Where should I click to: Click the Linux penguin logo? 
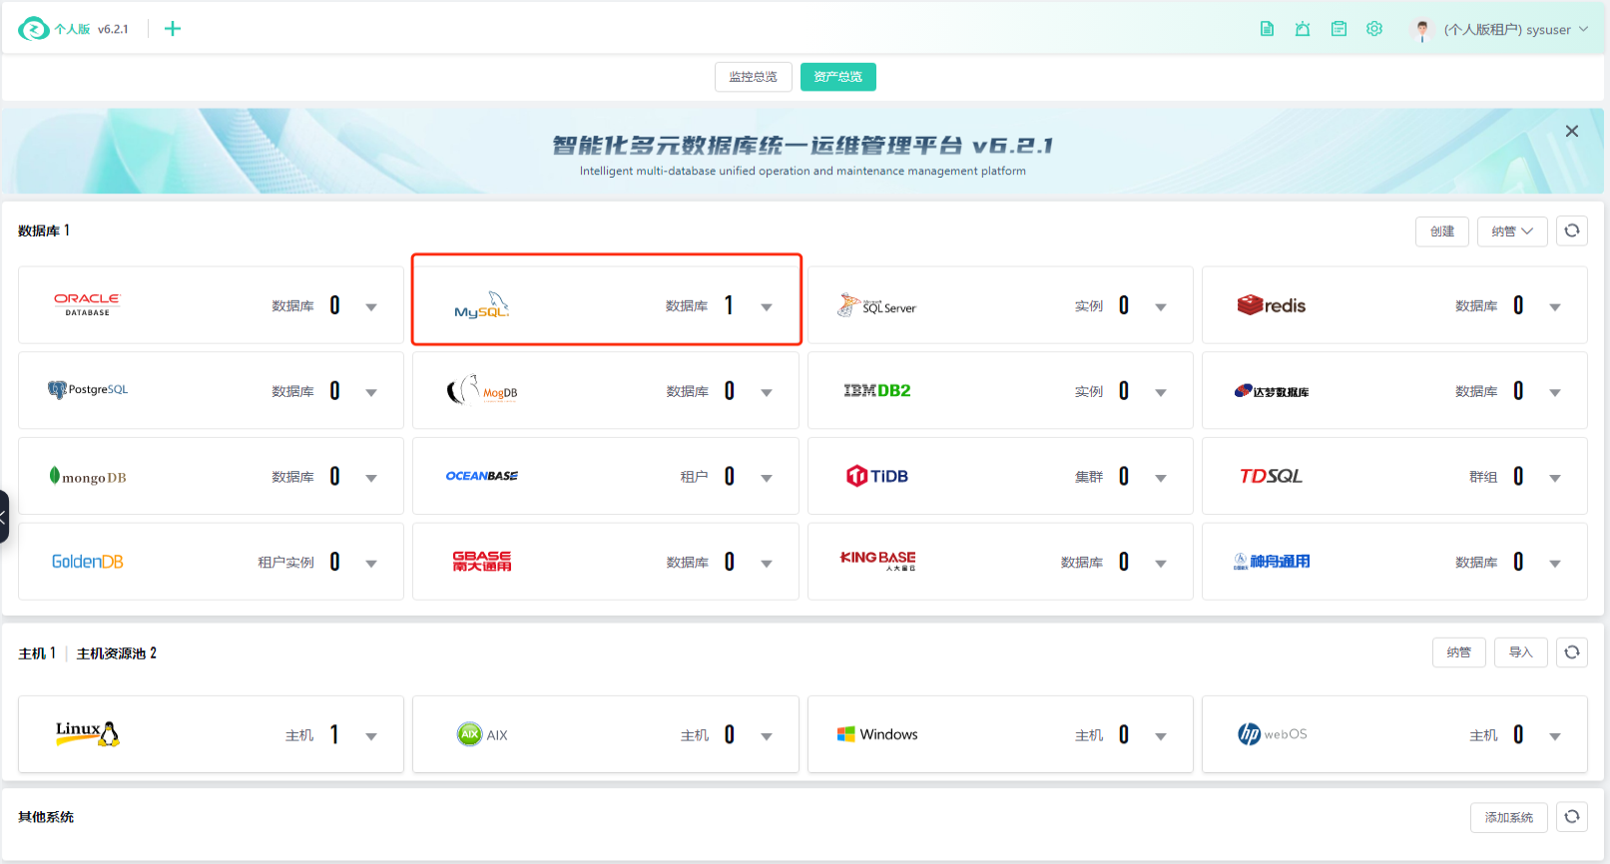(88, 733)
